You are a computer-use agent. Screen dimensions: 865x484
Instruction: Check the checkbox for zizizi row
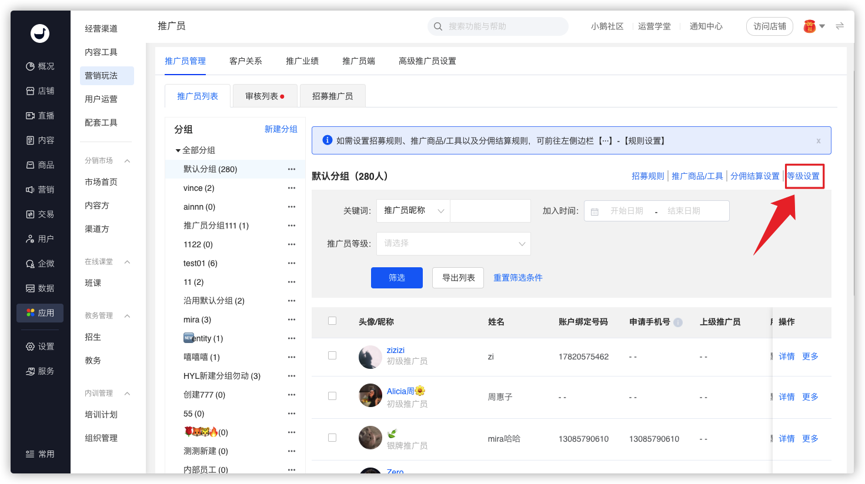pyautogui.click(x=332, y=355)
